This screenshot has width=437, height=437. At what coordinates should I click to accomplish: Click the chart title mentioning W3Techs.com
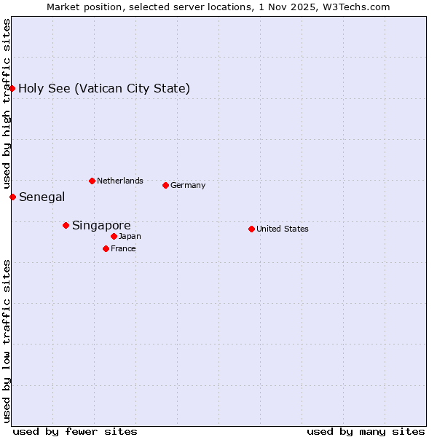point(219,7)
